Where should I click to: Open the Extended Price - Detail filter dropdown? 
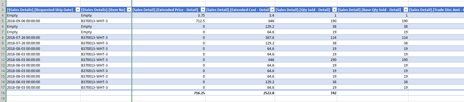203,10
